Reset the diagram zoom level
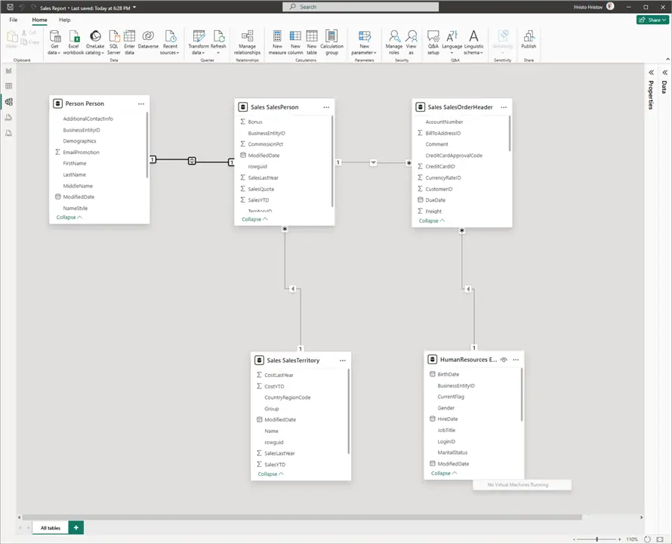 point(647,539)
